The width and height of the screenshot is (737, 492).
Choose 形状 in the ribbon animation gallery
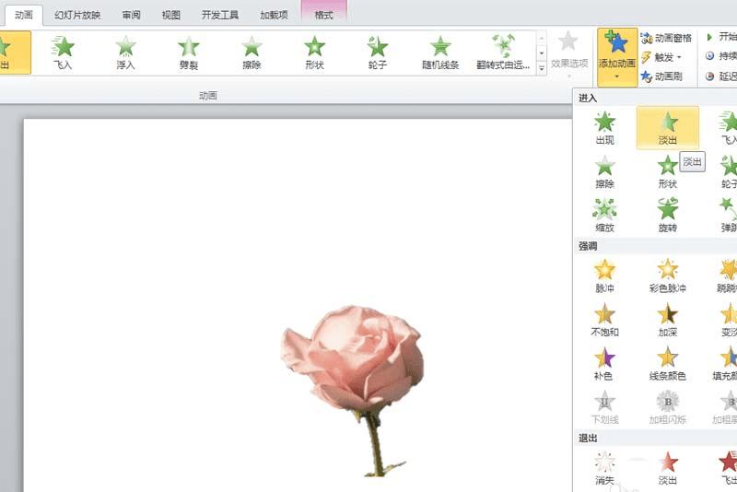click(x=314, y=53)
